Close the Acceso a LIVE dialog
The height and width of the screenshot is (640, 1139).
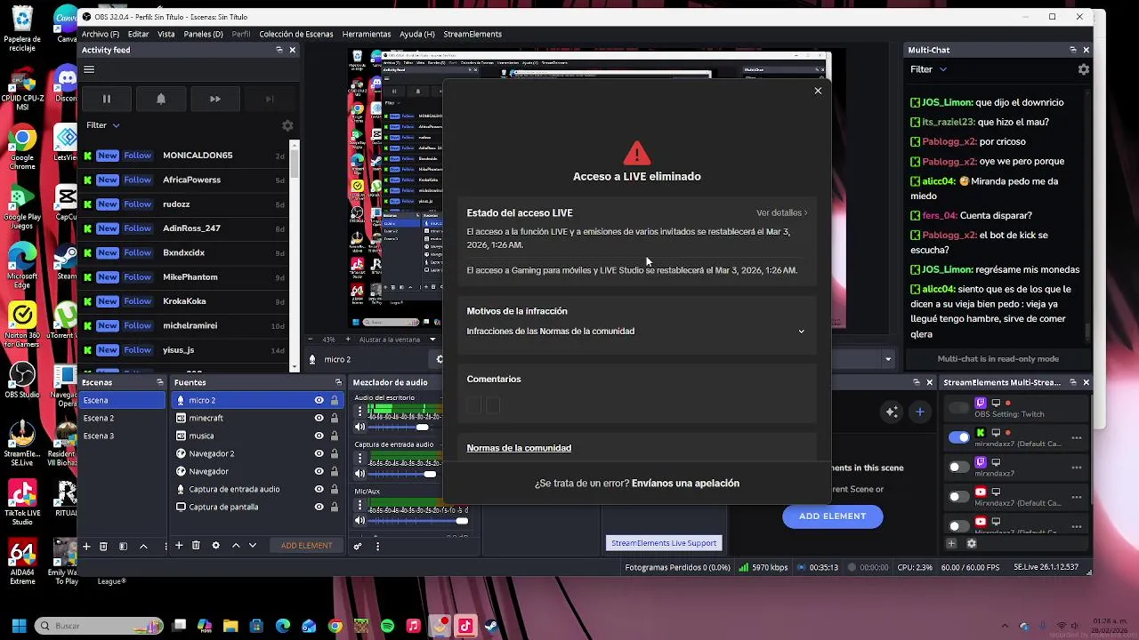click(x=818, y=91)
